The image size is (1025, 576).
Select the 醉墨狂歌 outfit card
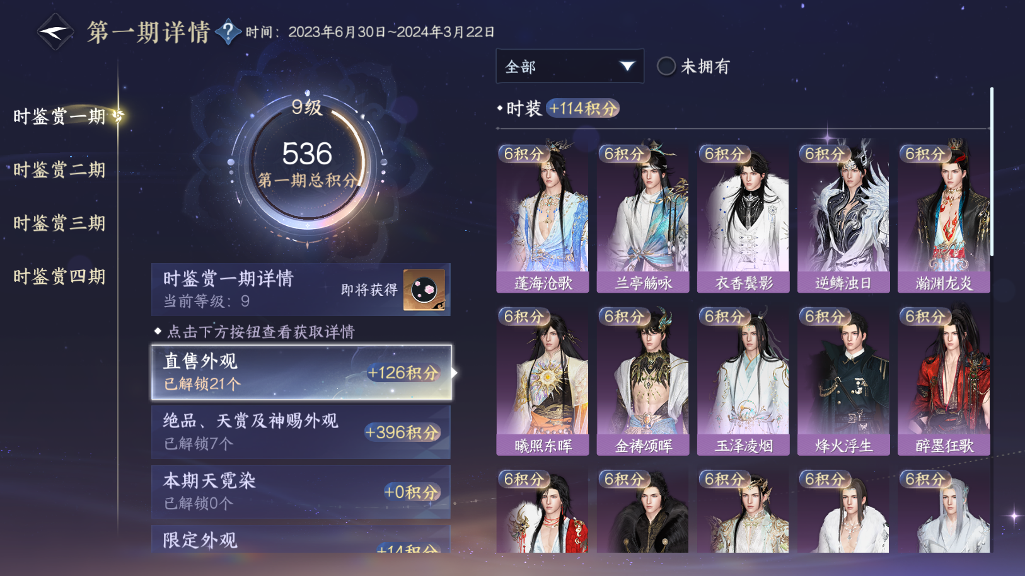(x=944, y=380)
